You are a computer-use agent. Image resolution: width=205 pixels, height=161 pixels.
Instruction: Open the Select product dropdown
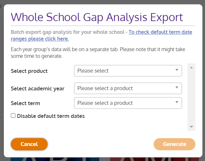point(128,71)
